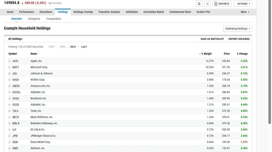Screen dimensions: 272x152
Task: Jump to Last page of securities
Action: click(84, 47)
